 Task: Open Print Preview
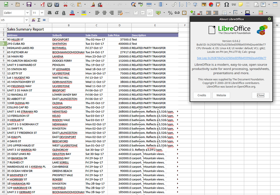pos(57,4)
